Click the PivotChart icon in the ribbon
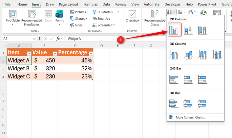The image size is (232, 138). pyautogui.click(x=217, y=13)
